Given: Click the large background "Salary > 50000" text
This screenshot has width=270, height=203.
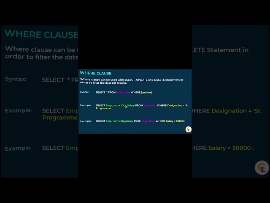Looking at the screenshot, I should [x=229, y=148].
